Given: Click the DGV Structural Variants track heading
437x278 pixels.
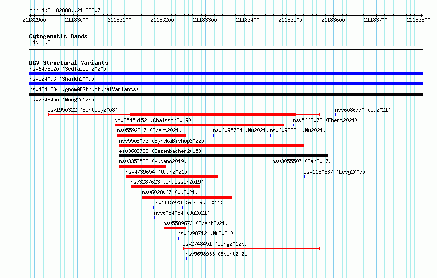Looking at the screenshot, I should 69,63.
